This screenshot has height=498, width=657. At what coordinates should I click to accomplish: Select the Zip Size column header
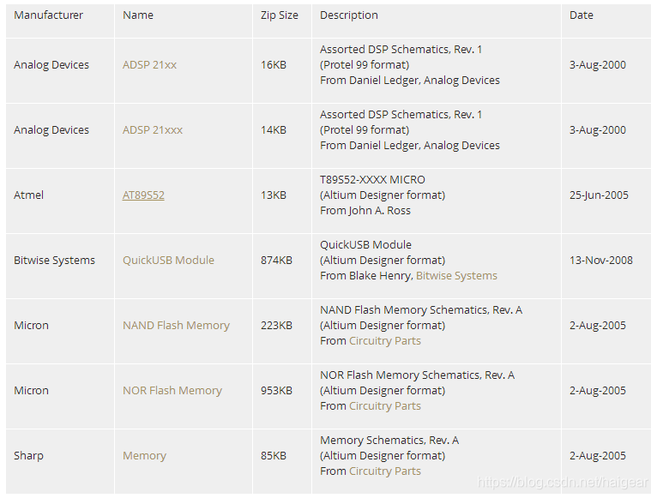[280, 15]
